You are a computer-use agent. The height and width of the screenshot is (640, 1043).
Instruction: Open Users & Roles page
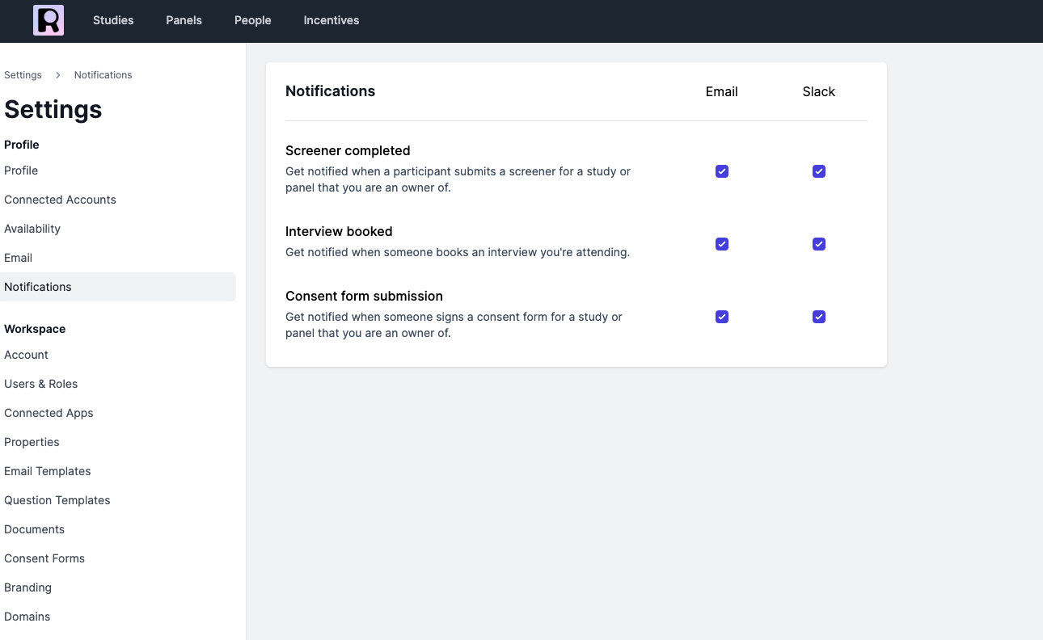pyautogui.click(x=41, y=384)
